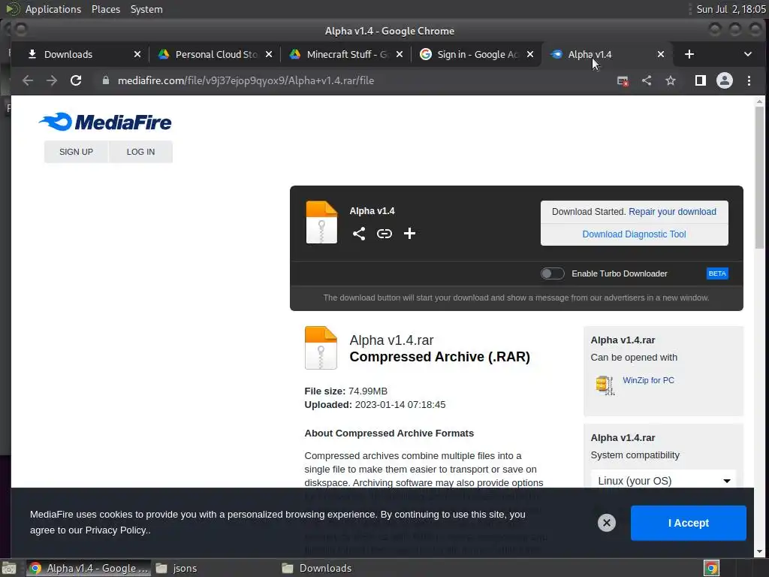Switch to Personal Cloud Storage tab
The image size is (769, 577).
[x=214, y=54]
